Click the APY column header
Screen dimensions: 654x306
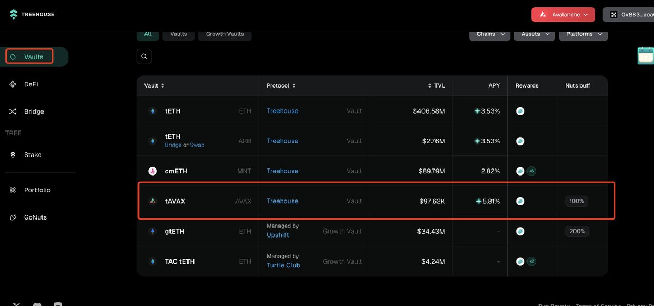coord(494,86)
